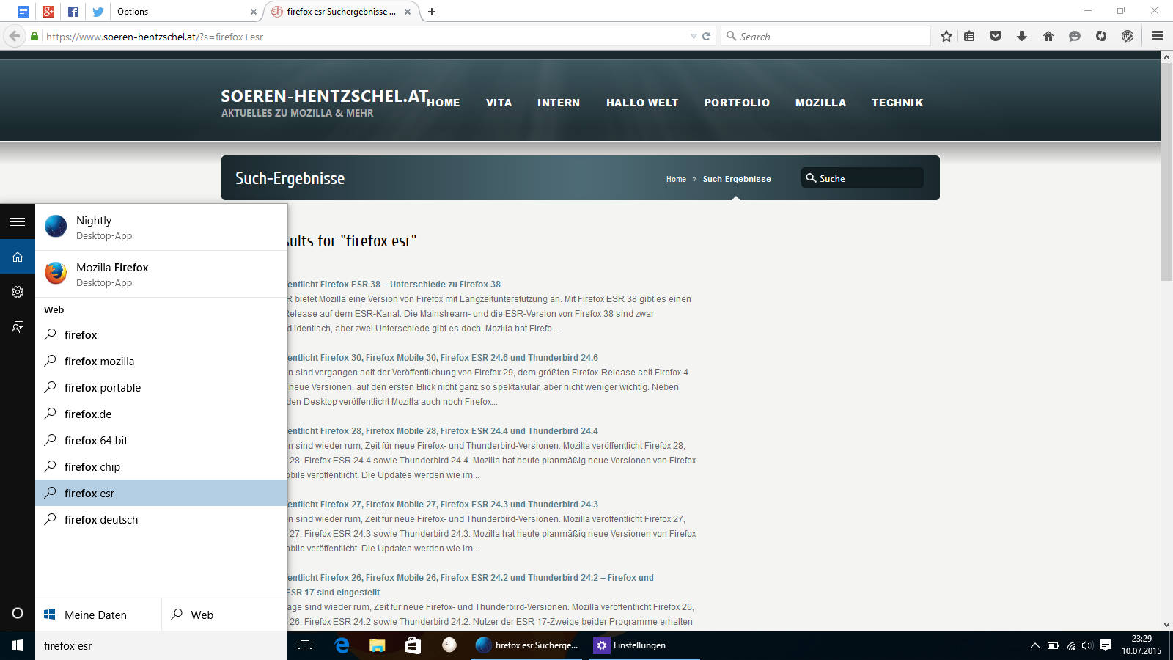This screenshot has width=1173, height=660.
Task: Expand the Cortana hamburger menu
Action: pos(18,221)
